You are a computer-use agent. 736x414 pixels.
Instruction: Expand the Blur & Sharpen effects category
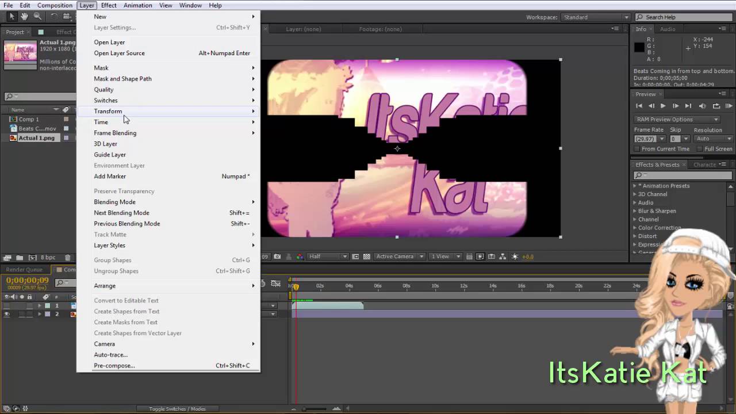(x=635, y=211)
